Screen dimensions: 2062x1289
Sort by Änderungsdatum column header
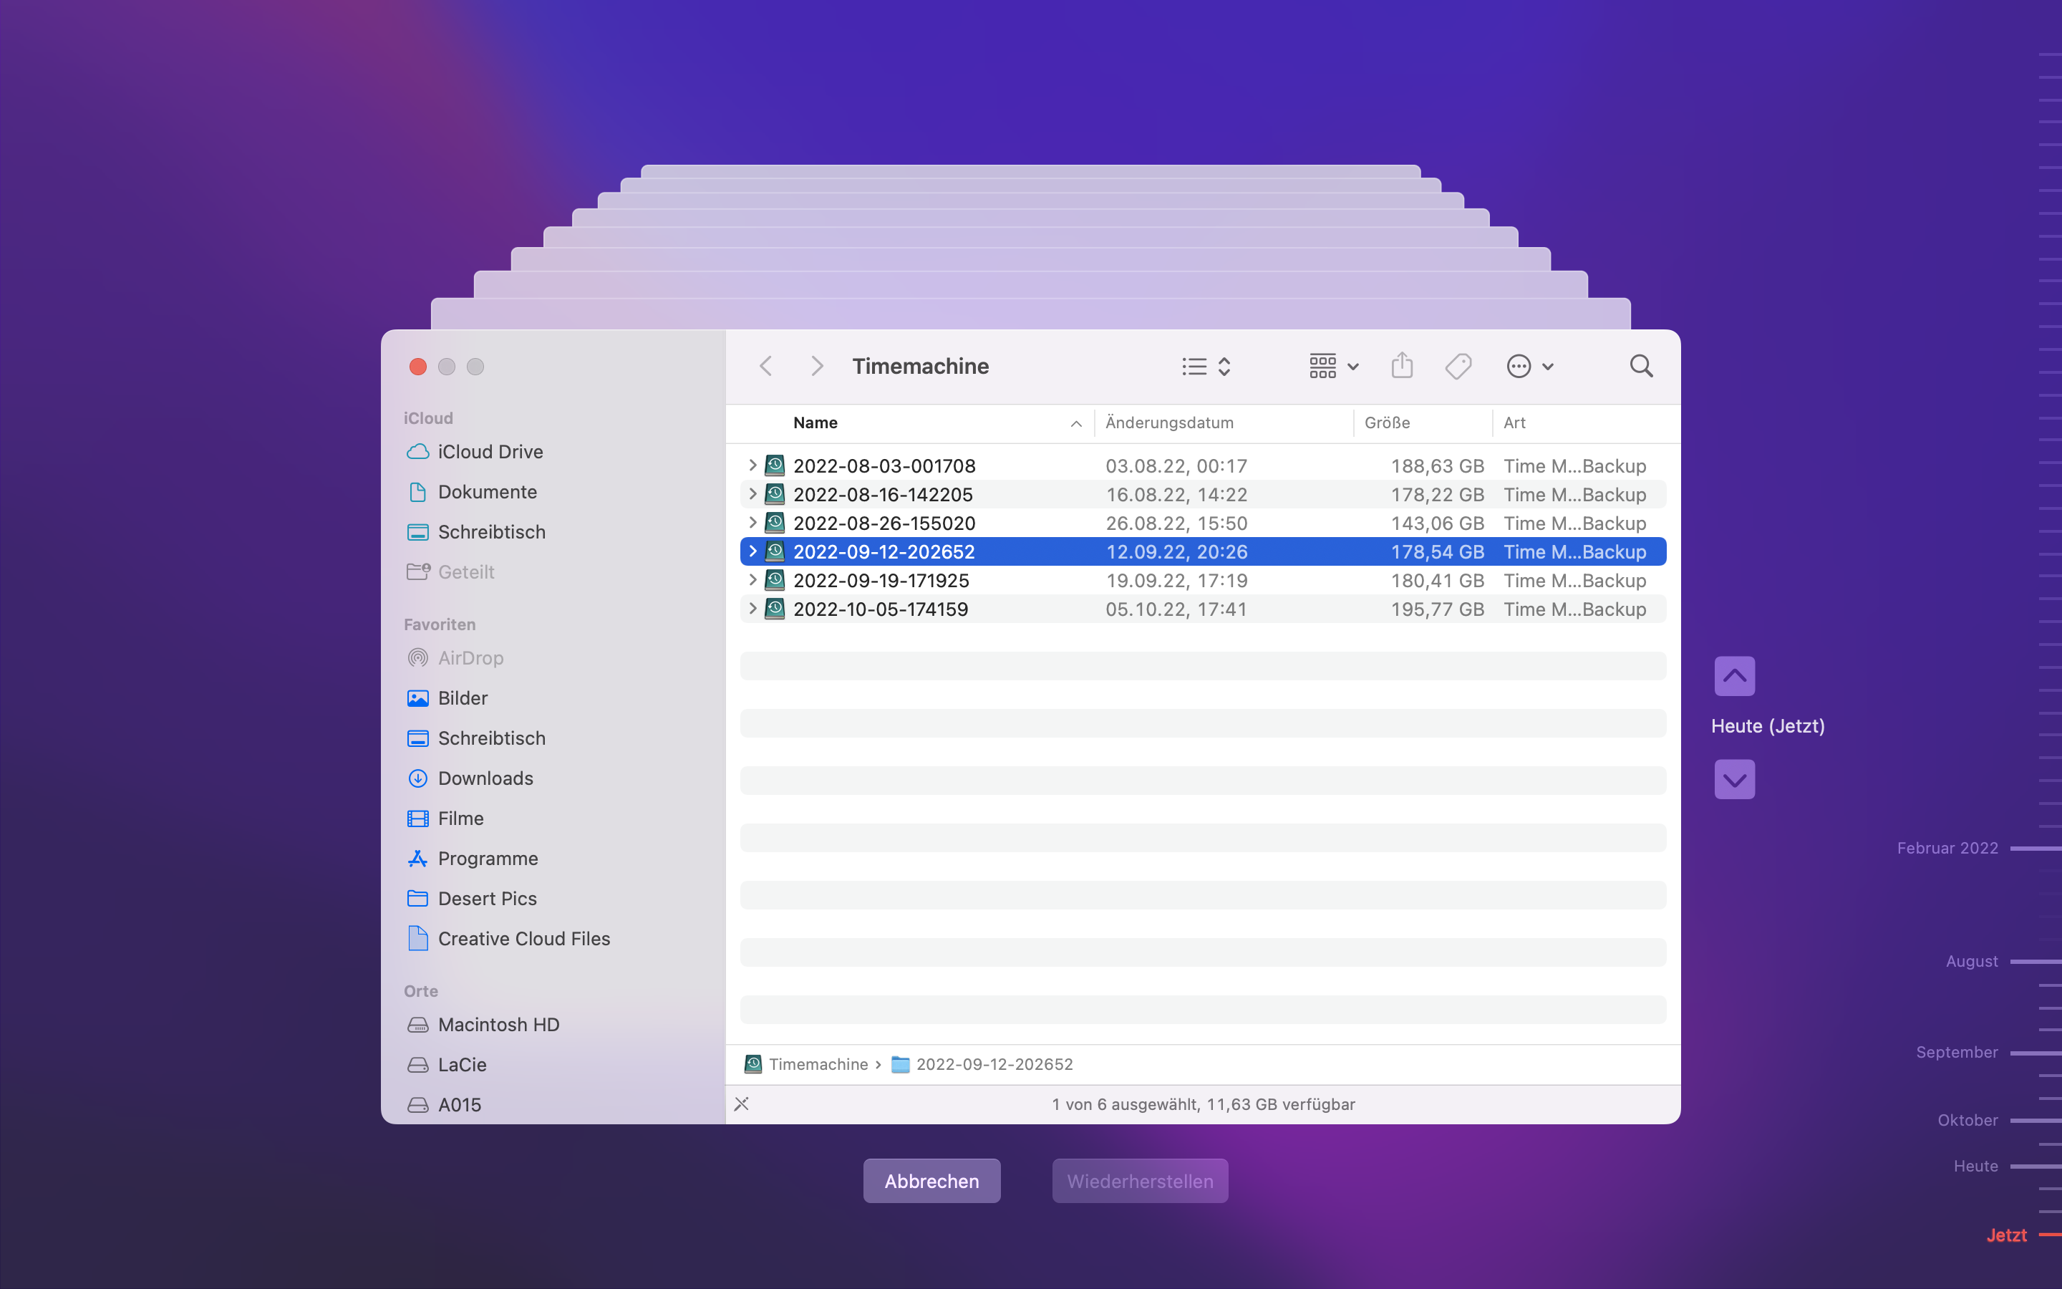(1169, 423)
